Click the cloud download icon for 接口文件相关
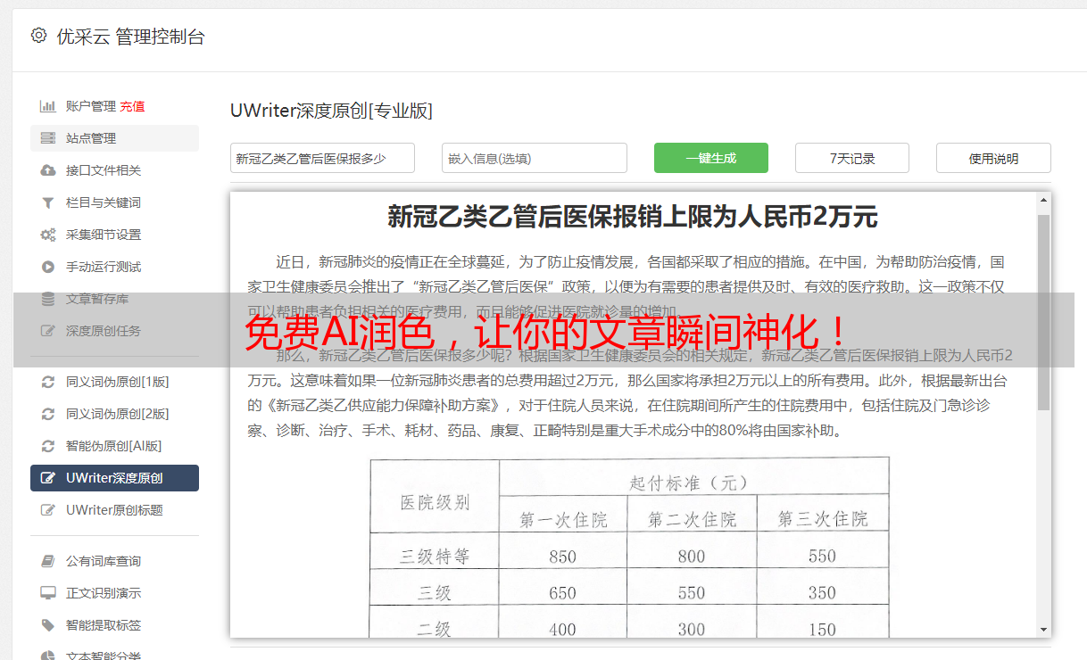Viewport: 1087px width, 660px height. tap(48, 170)
